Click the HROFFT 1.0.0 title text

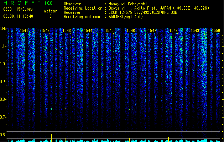point(28,3)
